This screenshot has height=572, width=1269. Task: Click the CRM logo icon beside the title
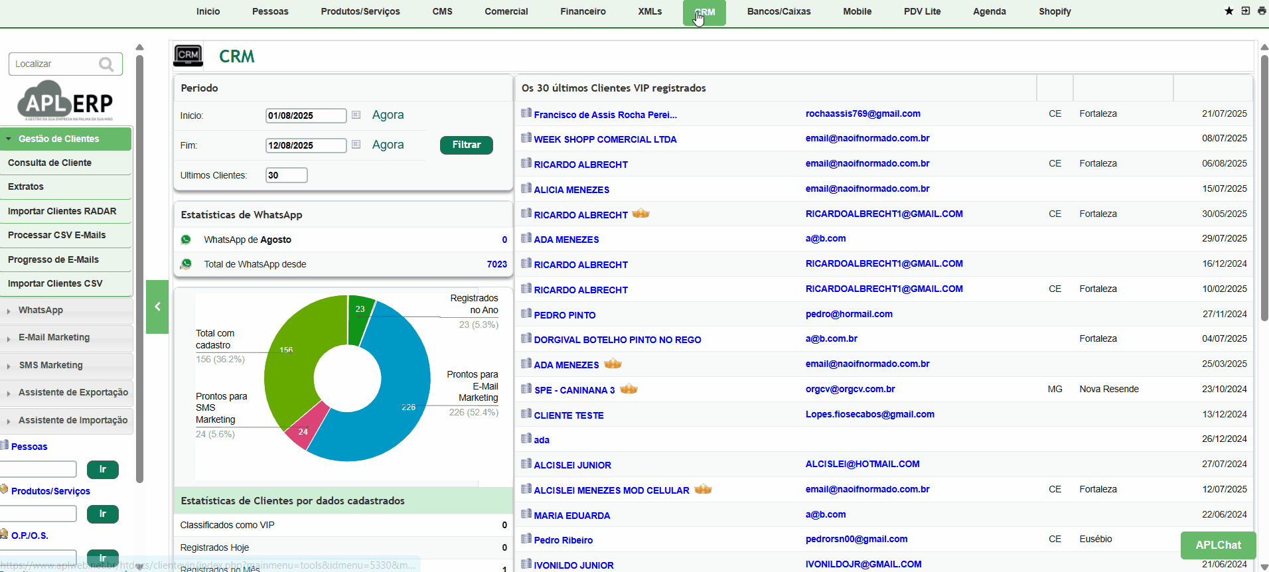click(188, 56)
